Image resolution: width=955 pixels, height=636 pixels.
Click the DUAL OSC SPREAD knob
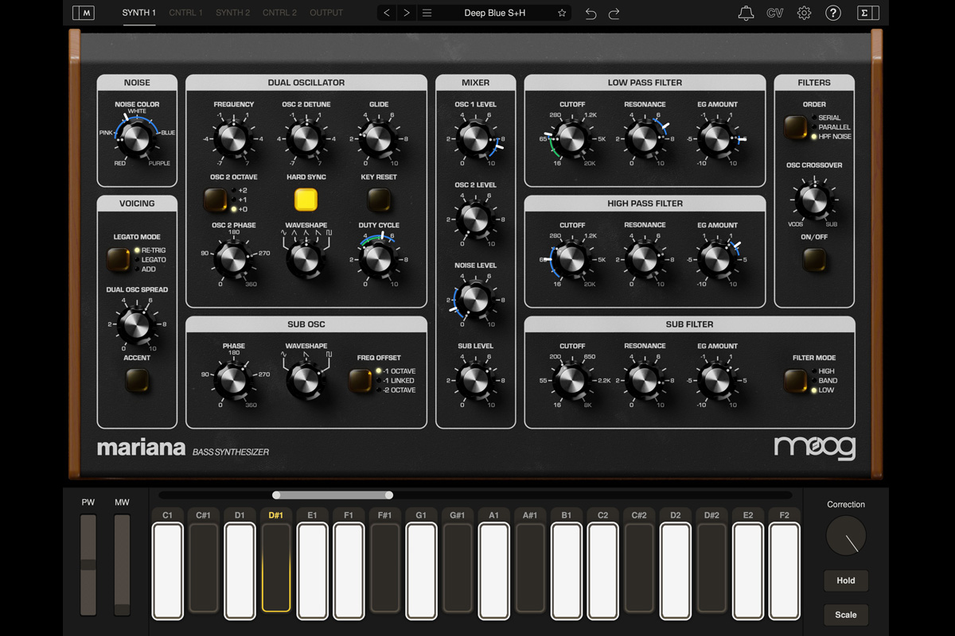pos(137,324)
